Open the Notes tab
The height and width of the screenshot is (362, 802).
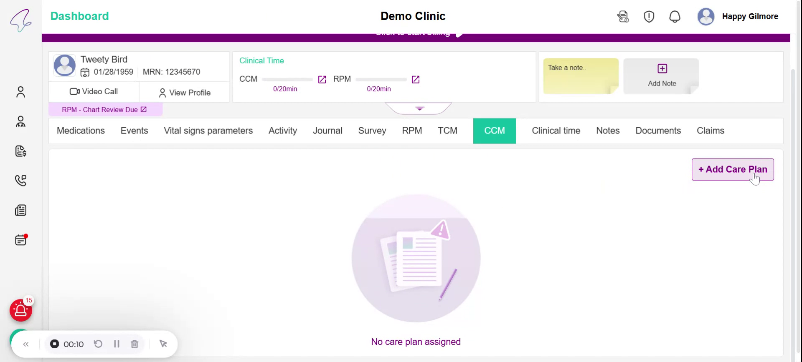coord(608,131)
